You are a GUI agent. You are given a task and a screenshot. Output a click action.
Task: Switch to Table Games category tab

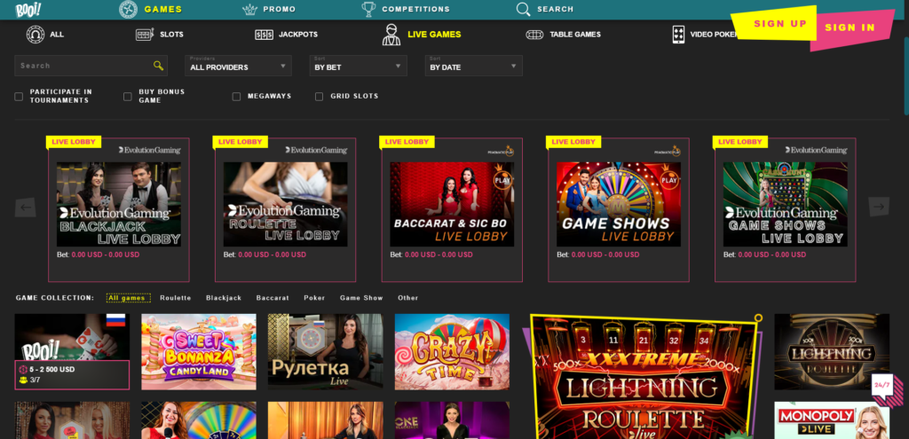(x=575, y=35)
